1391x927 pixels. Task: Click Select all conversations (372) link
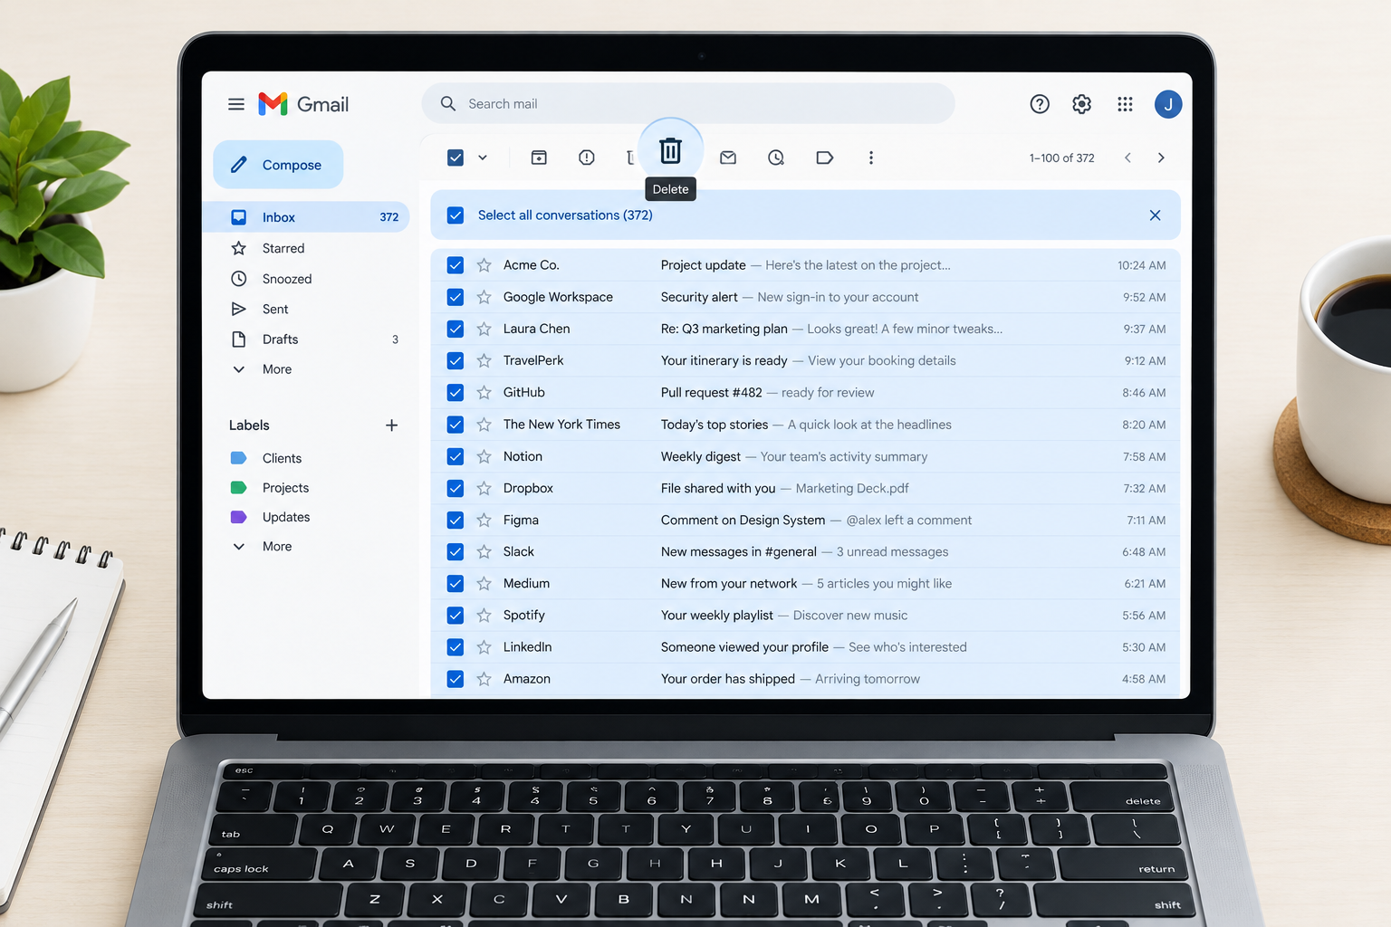[565, 215]
